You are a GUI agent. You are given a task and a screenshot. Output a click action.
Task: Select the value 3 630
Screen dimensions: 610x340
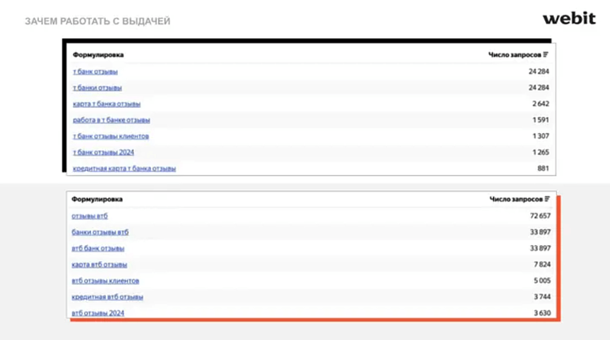543,313
